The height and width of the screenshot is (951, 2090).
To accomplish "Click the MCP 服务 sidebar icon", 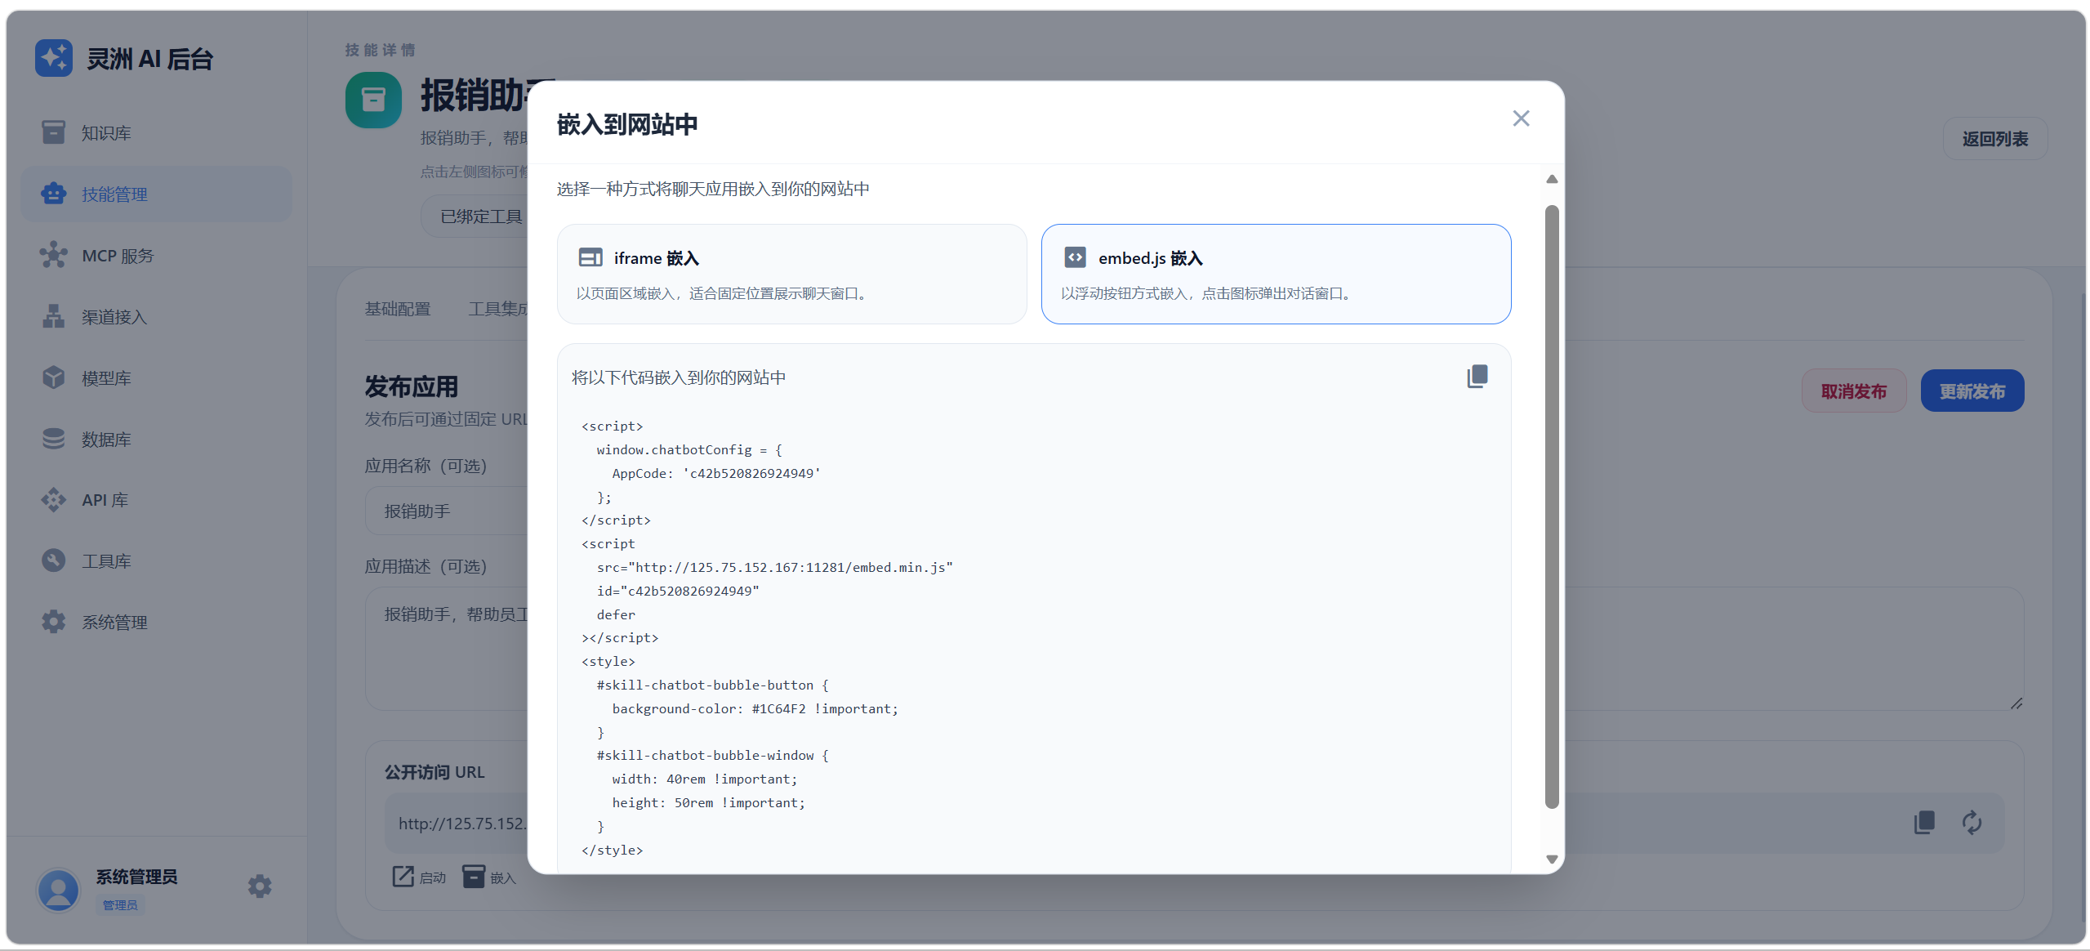I will 54,255.
